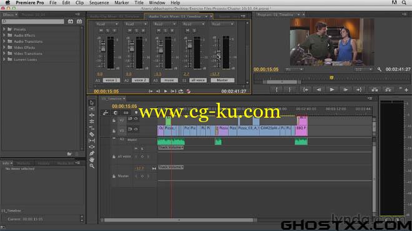Select the Rolling Edit tool
The image size is (412, 231).
(92, 121)
